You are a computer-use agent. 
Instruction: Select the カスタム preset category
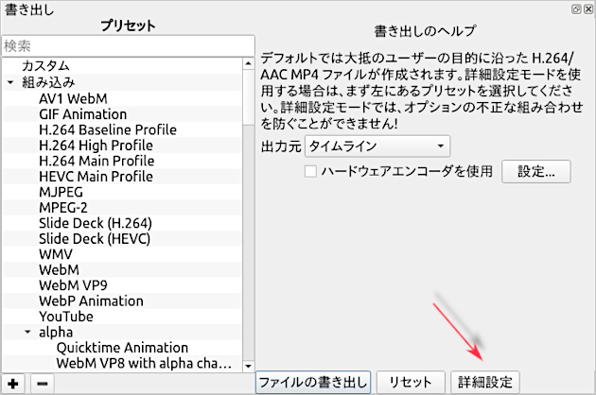click(x=46, y=66)
